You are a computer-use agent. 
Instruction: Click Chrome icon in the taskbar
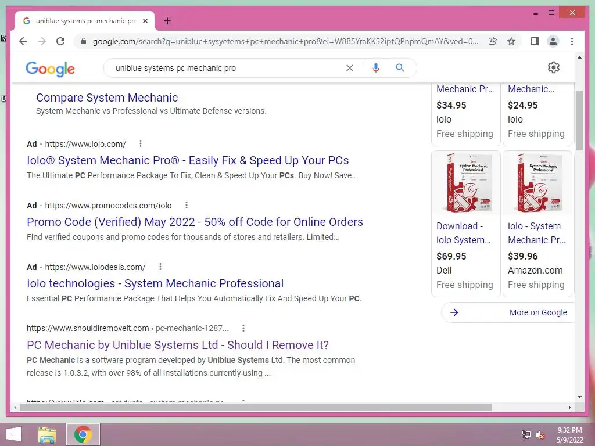(x=83, y=434)
